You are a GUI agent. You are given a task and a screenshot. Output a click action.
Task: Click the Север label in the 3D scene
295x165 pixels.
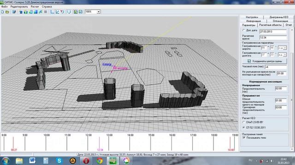[x=107, y=64]
